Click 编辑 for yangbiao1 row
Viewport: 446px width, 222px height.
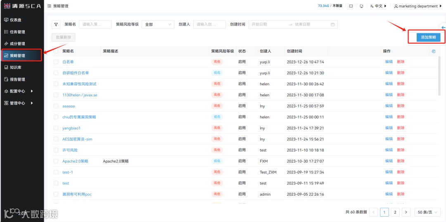pyautogui.click(x=389, y=128)
